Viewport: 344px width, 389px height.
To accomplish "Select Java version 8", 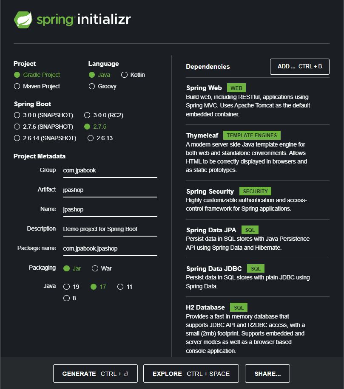I will (66, 298).
